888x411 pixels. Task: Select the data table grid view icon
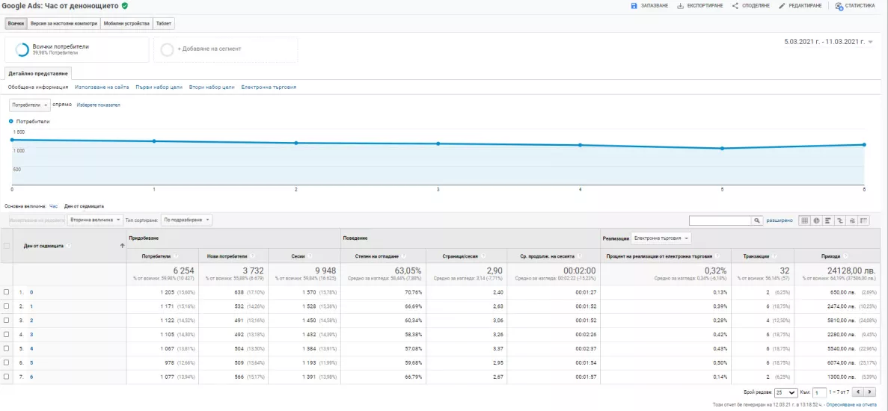point(804,220)
